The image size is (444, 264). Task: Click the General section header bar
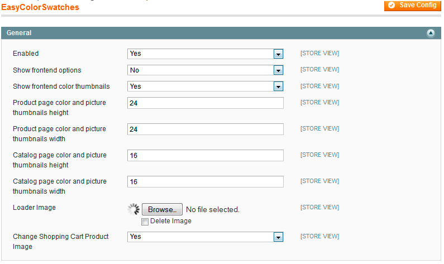click(x=221, y=33)
